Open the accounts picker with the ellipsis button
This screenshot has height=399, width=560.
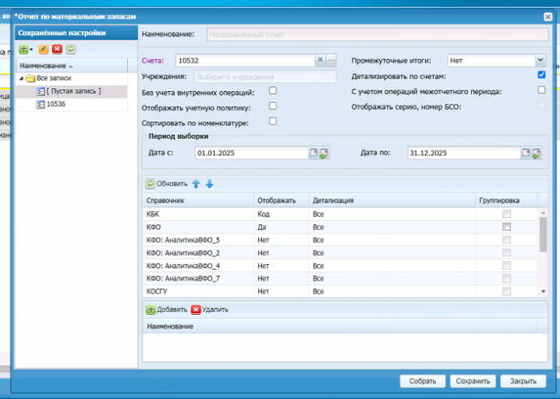(331, 60)
